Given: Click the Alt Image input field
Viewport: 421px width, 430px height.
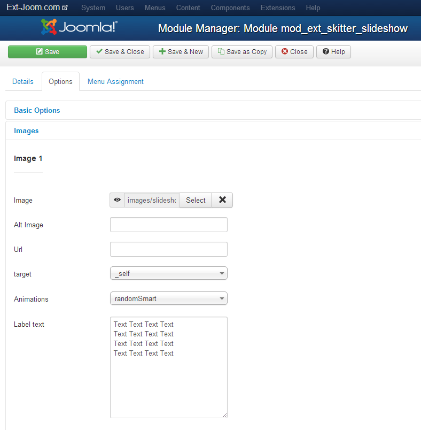Looking at the screenshot, I should click(169, 225).
